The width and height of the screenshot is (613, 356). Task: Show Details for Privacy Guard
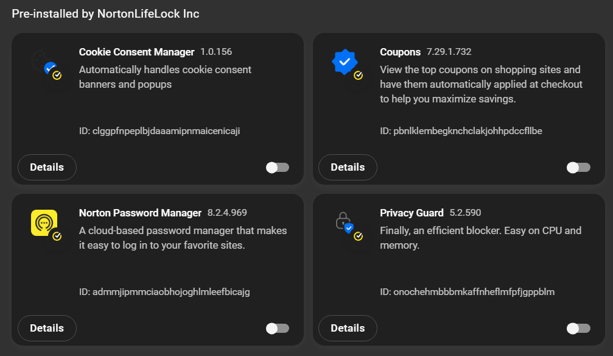coord(348,328)
